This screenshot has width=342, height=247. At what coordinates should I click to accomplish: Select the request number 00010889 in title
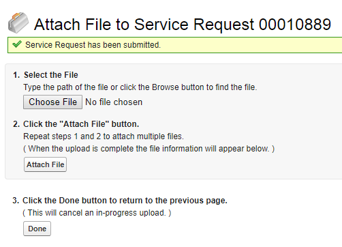click(x=295, y=25)
